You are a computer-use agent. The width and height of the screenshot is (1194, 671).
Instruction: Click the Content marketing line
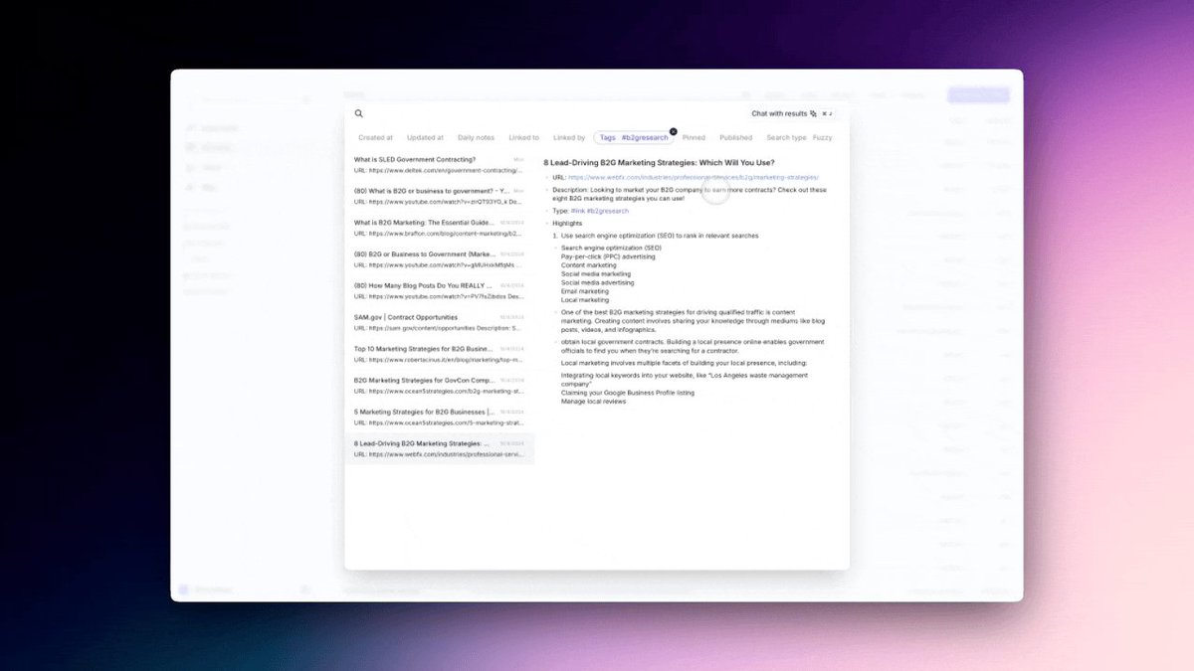(x=588, y=265)
